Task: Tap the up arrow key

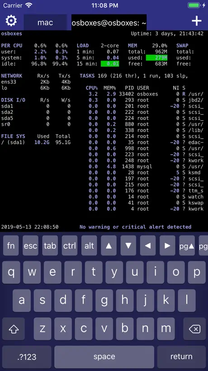Action: [x=109, y=246]
